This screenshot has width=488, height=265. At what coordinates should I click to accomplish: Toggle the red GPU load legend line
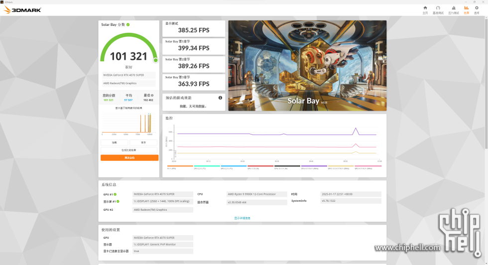[260, 167]
